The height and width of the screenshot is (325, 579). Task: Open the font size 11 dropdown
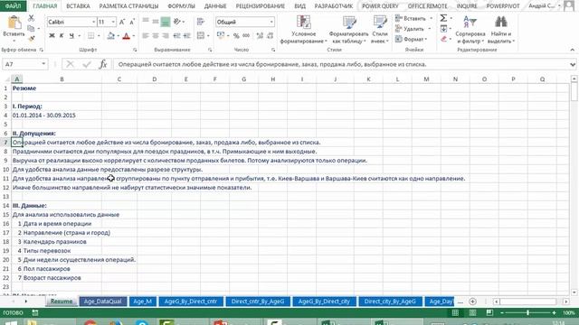tap(113, 22)
